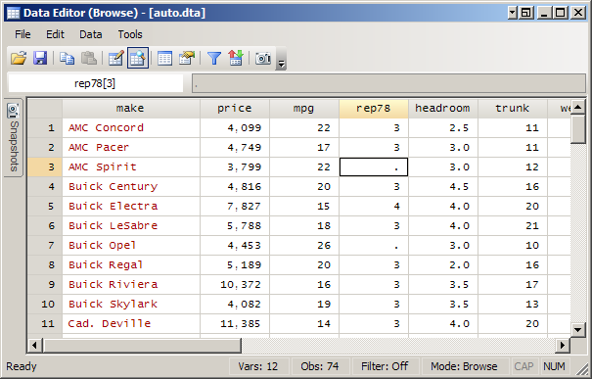
Task: Open the Data Editor window system icon
Action: pyautogui.click(x=14, y=14)
